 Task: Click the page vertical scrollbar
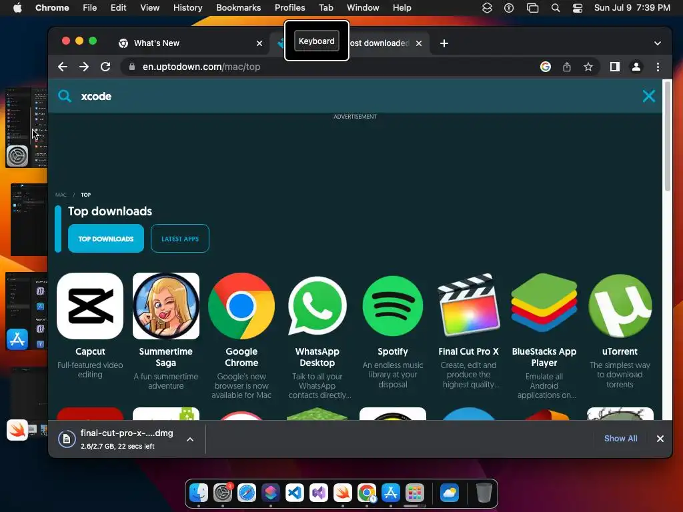point(667,136)
